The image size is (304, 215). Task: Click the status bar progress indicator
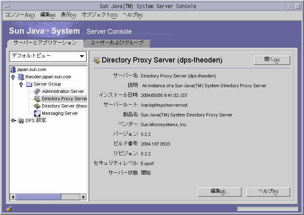click(268, 209)
